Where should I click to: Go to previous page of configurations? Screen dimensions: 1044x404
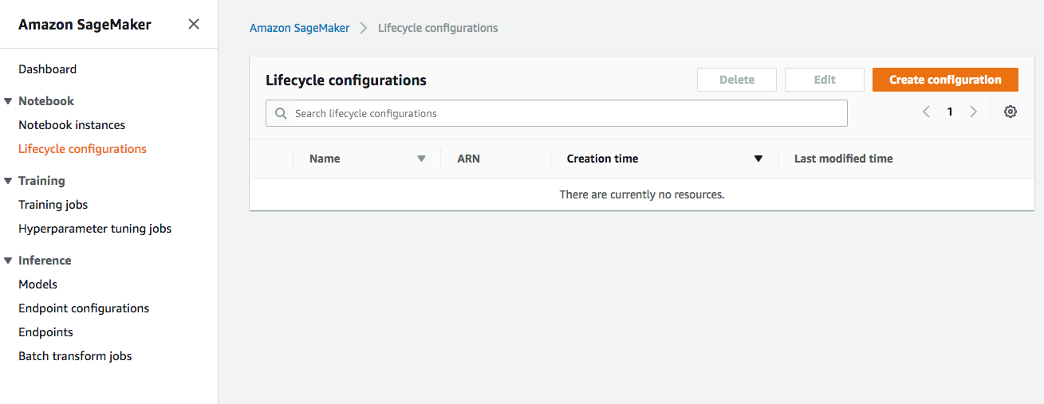coord(926,112)
